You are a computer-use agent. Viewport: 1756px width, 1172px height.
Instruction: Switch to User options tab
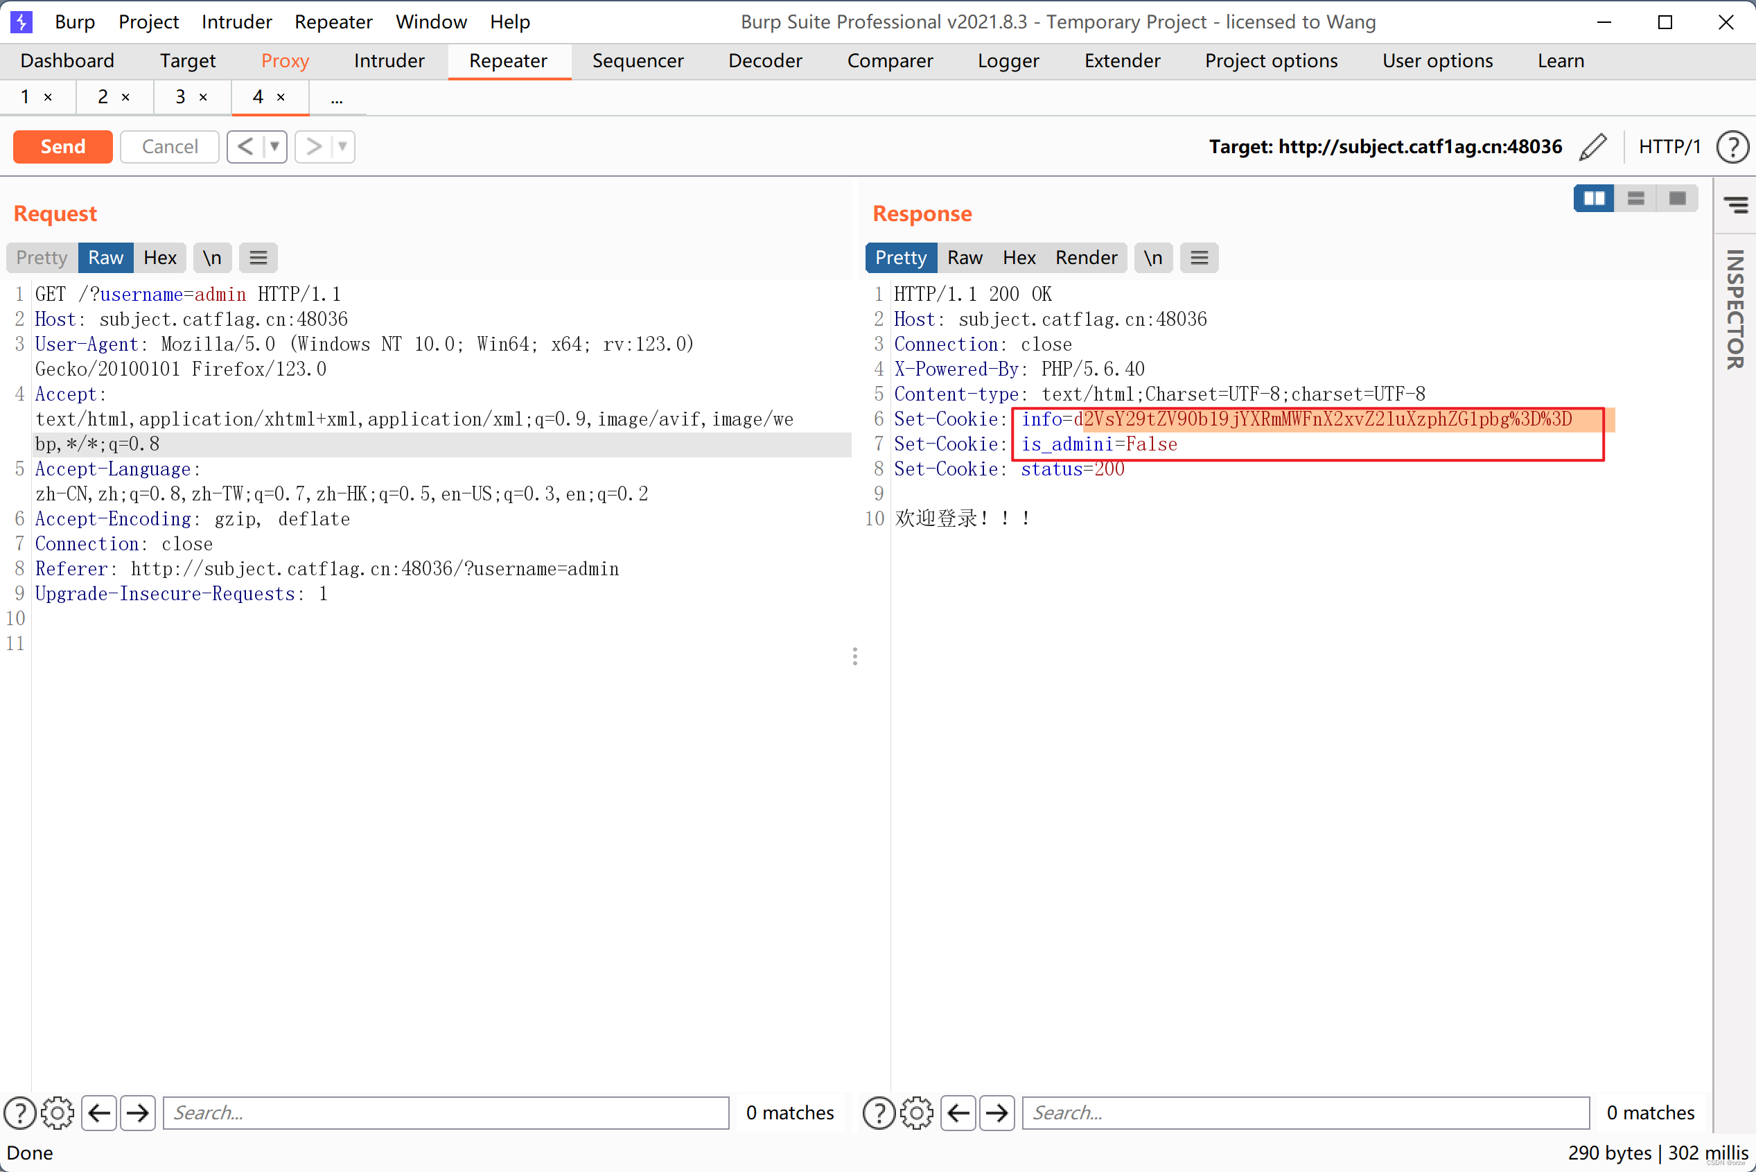(1437, 60)
